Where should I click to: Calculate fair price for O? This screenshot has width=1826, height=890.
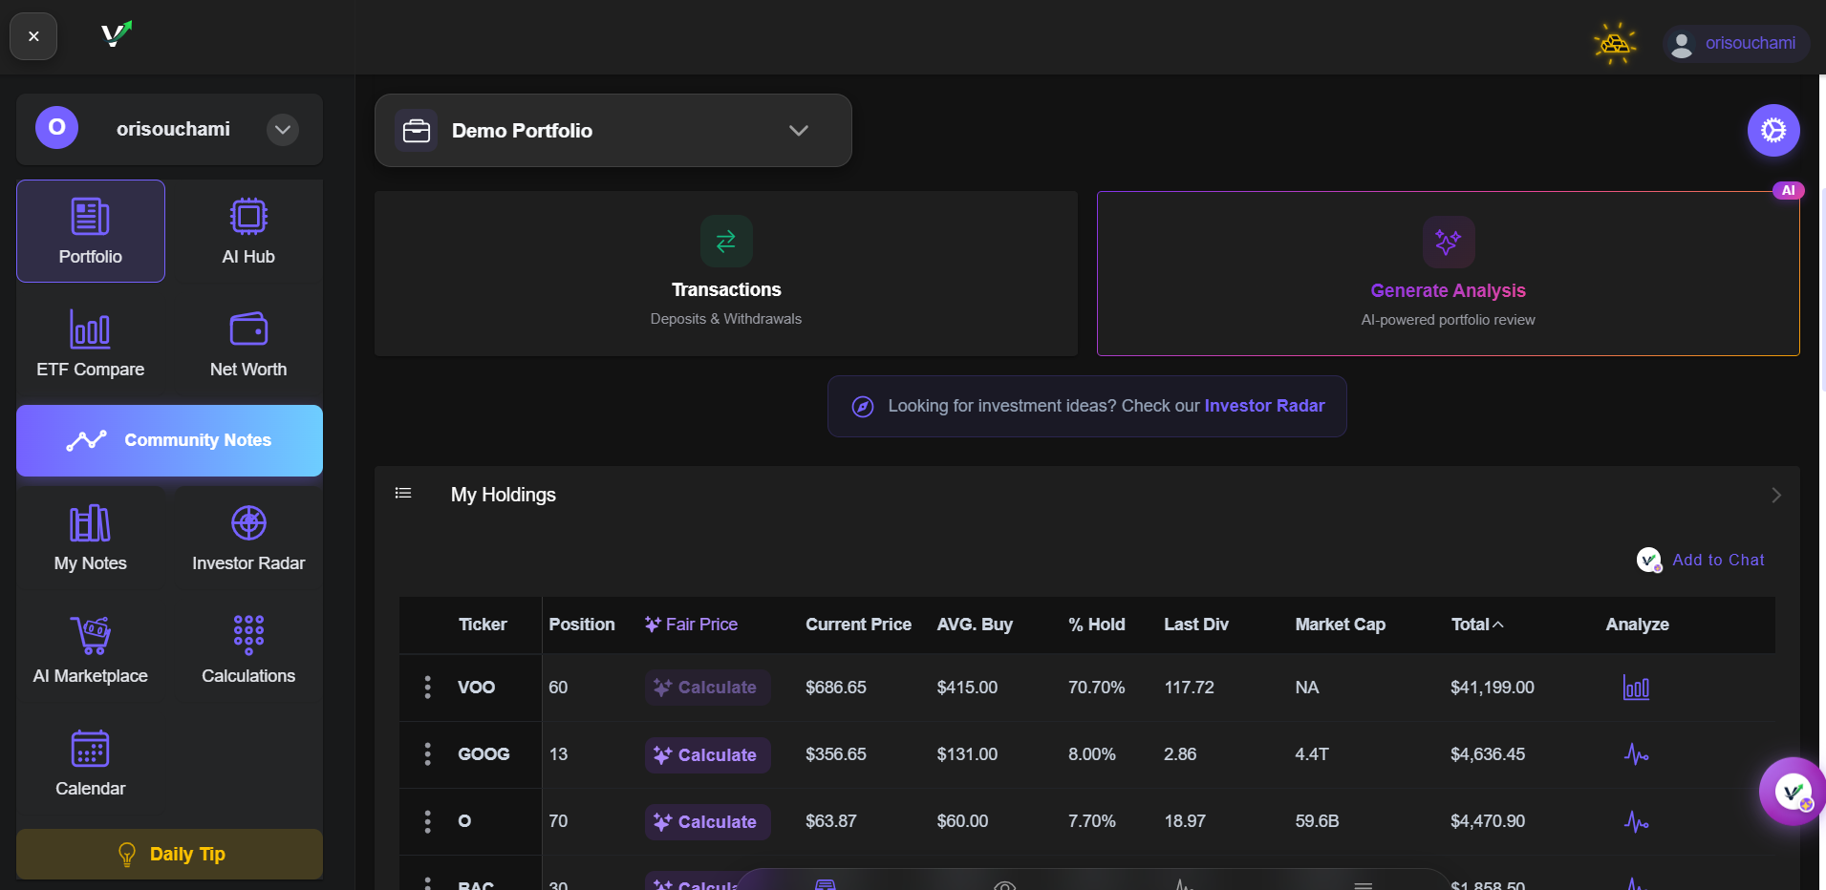(707, 822)
